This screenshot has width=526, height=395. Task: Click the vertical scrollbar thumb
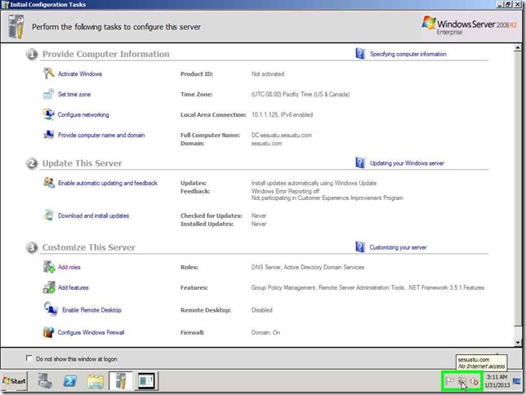pyautogui.click(x=518, y=188)
